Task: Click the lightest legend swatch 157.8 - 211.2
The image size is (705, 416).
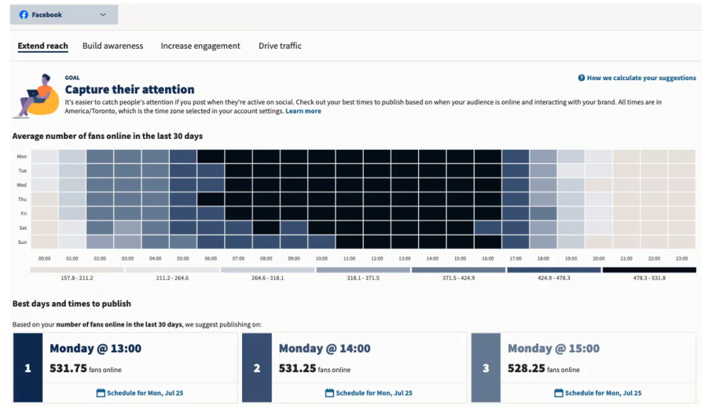Action: click(76, 270)
